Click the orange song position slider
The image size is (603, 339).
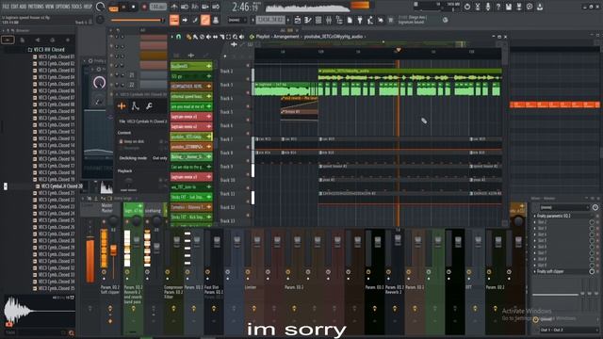click(138, 20)
